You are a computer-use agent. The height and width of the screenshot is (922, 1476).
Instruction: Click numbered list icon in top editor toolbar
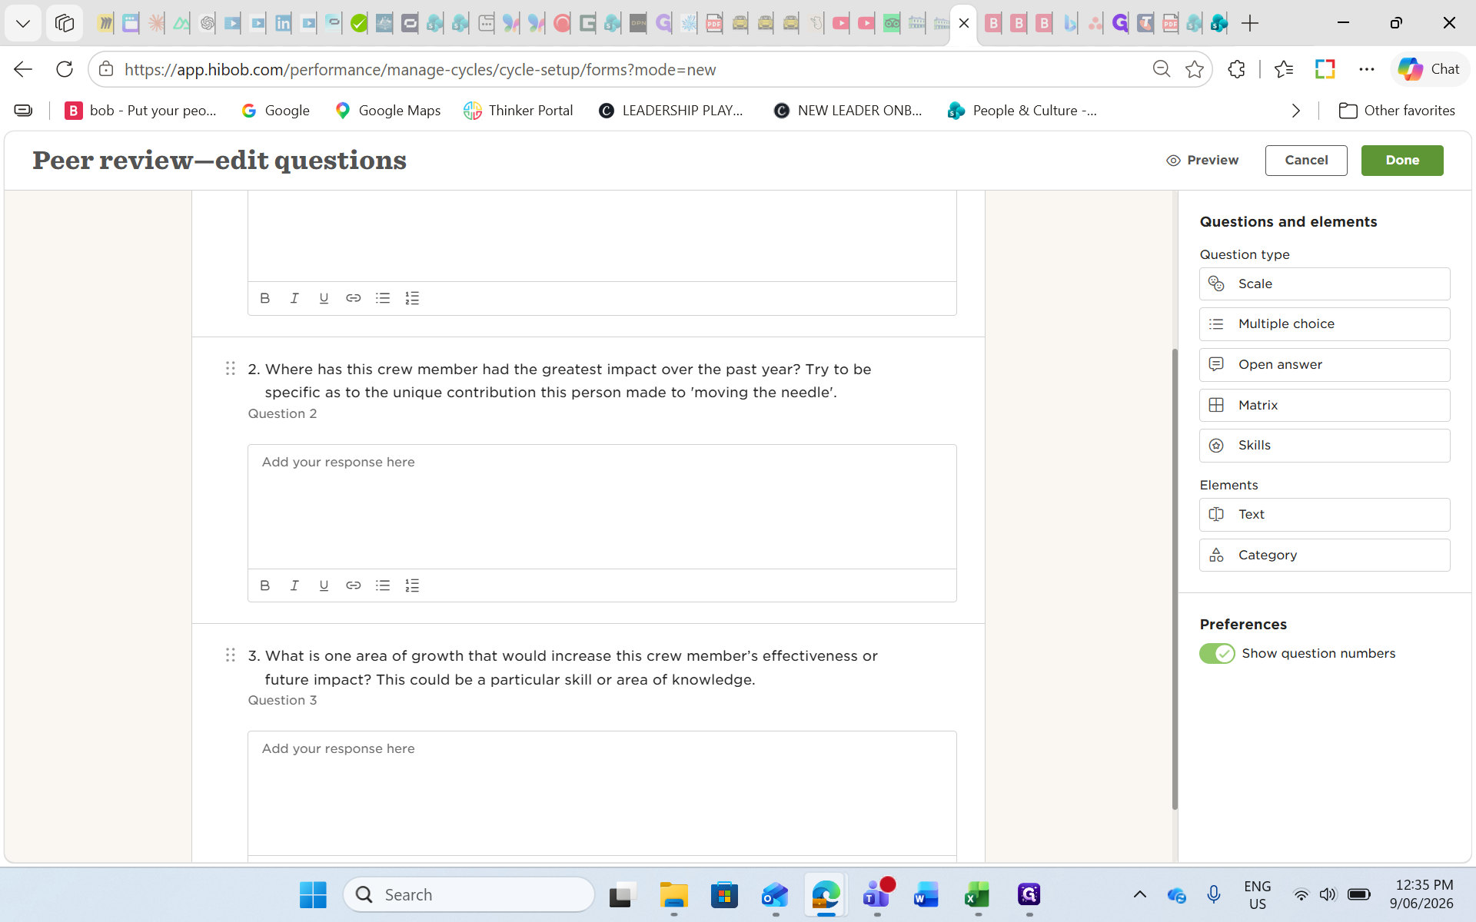tap(412, 298)
